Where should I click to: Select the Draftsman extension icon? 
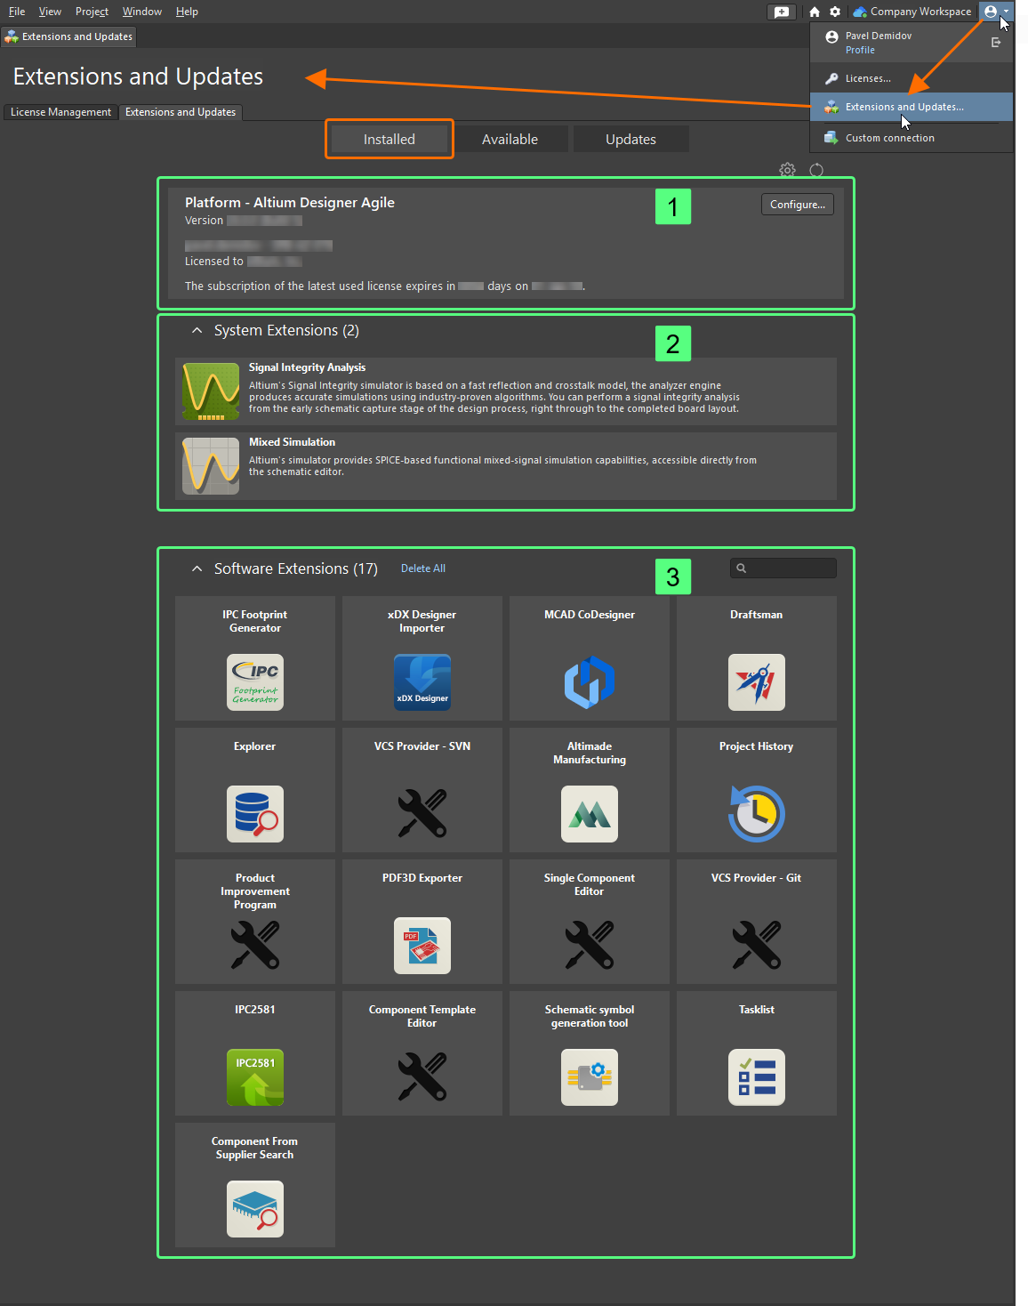756,682
